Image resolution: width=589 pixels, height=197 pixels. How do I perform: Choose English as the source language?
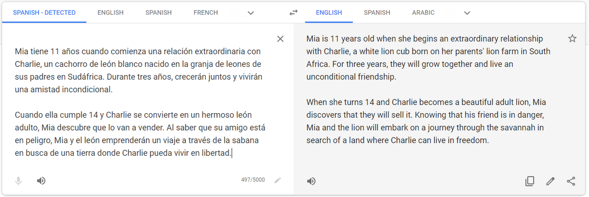(110, 13)
